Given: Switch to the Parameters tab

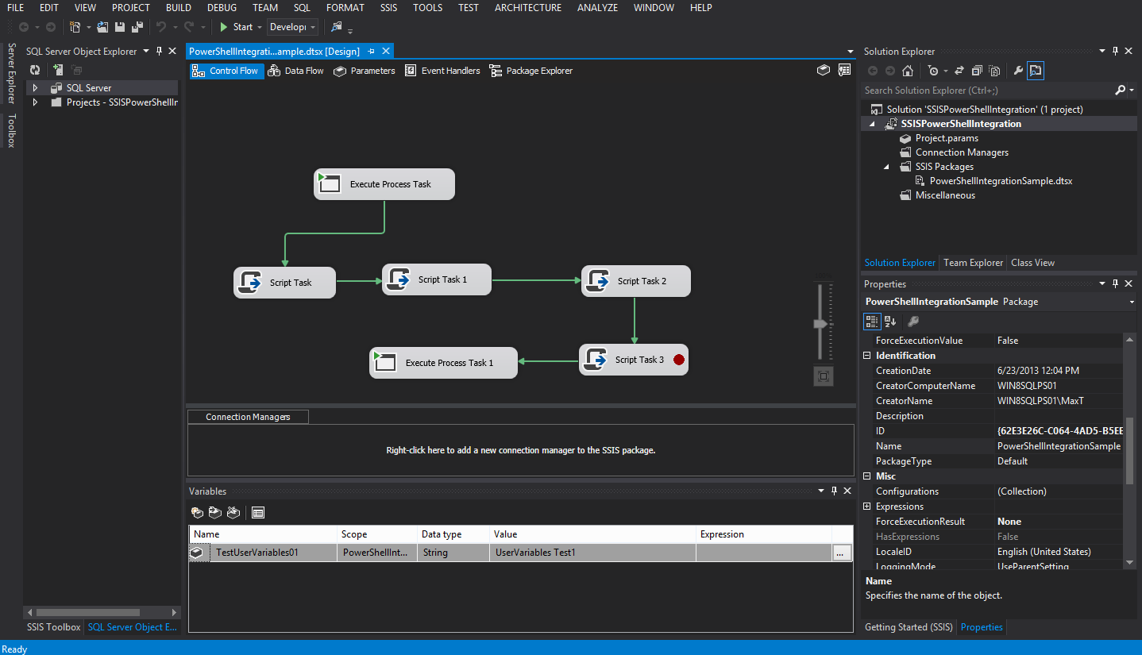Looking at the screenshot, I should (x=364, y=71).
